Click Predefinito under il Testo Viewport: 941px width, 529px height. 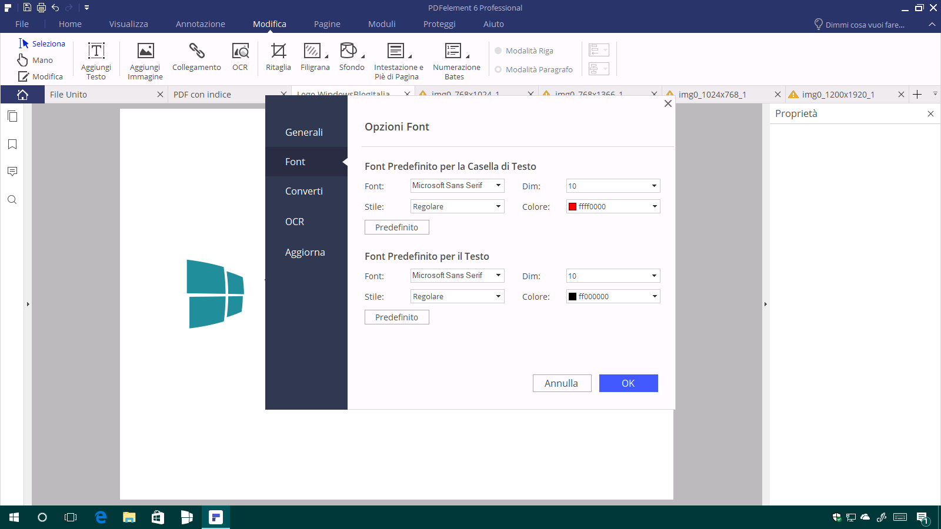(397, 317)
